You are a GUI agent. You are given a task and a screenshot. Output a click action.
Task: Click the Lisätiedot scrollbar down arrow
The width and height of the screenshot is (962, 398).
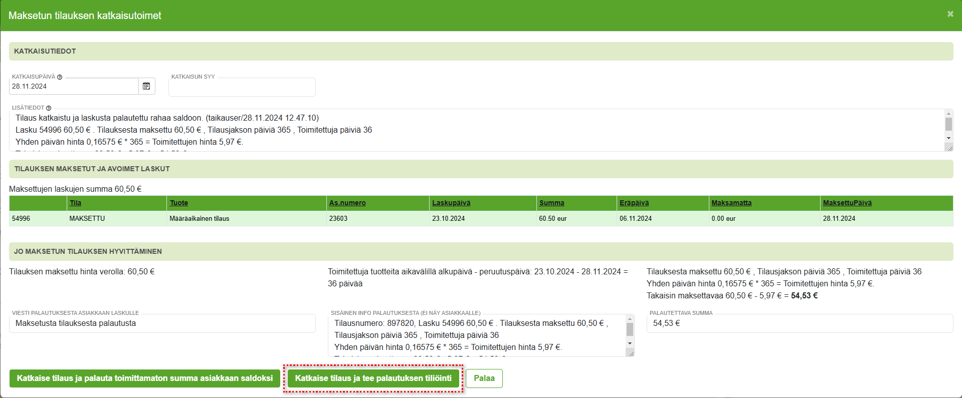(x=948, y=138)
